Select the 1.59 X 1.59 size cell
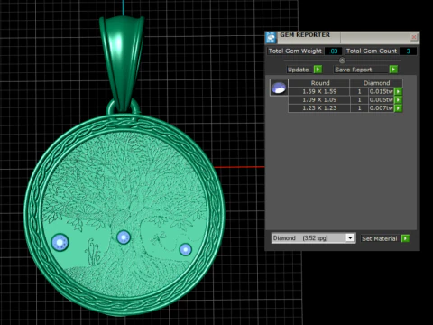The image size is (433, 325). tap(319, 91)
